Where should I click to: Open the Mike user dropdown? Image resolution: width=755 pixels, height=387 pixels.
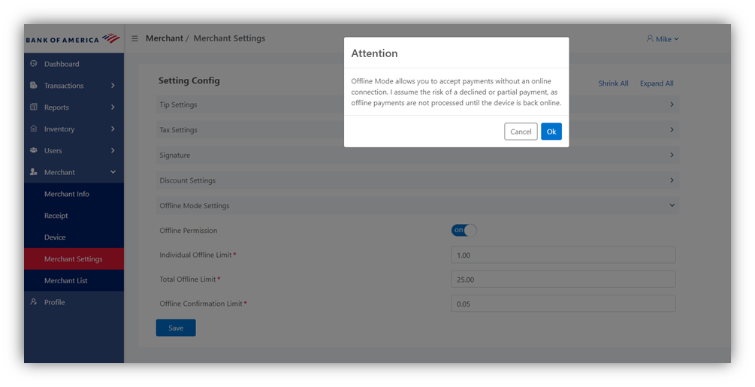pyautogui.click(x=663, y=39)
